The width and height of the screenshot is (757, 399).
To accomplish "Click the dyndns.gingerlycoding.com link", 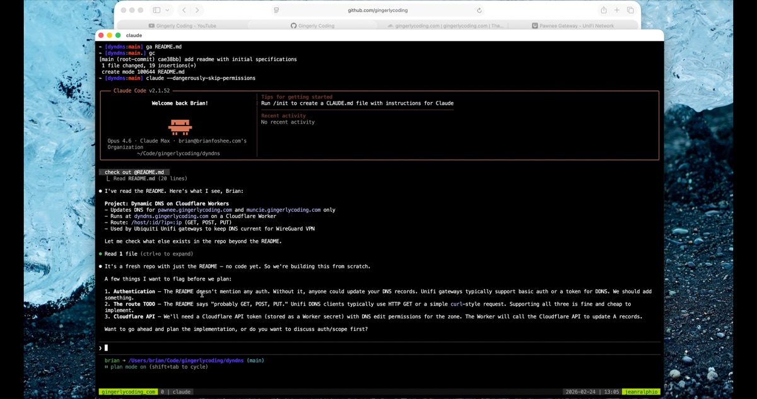I will pos(171,216).
